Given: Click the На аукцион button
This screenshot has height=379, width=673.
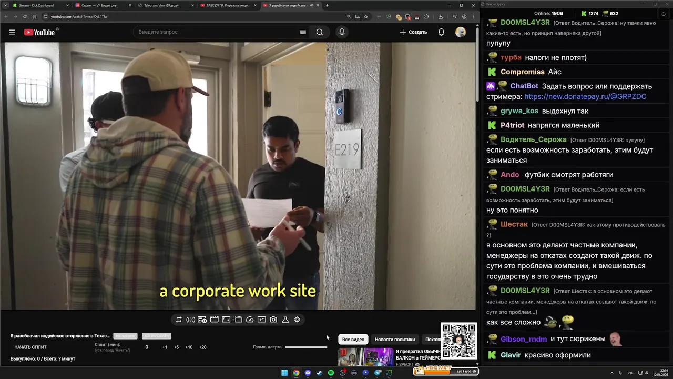Looking at the screenshot, I should point(126,336).
